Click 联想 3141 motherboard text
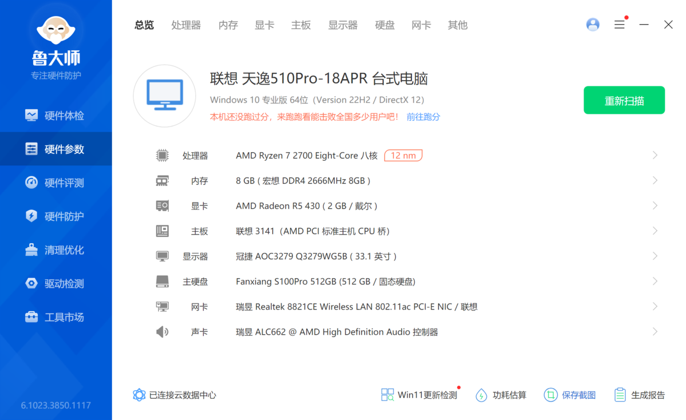Viewport: 686px width, 420px height. [x=313, y=231]
